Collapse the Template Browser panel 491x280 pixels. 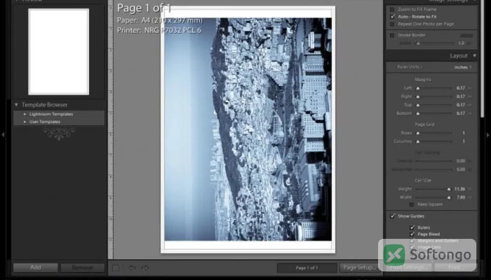click(17, 105)
